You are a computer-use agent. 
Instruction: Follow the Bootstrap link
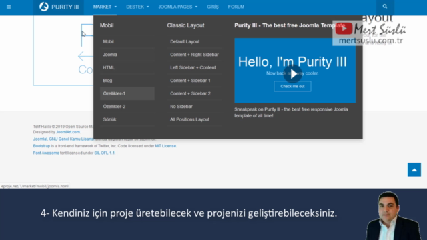click(x=41, y=146)
